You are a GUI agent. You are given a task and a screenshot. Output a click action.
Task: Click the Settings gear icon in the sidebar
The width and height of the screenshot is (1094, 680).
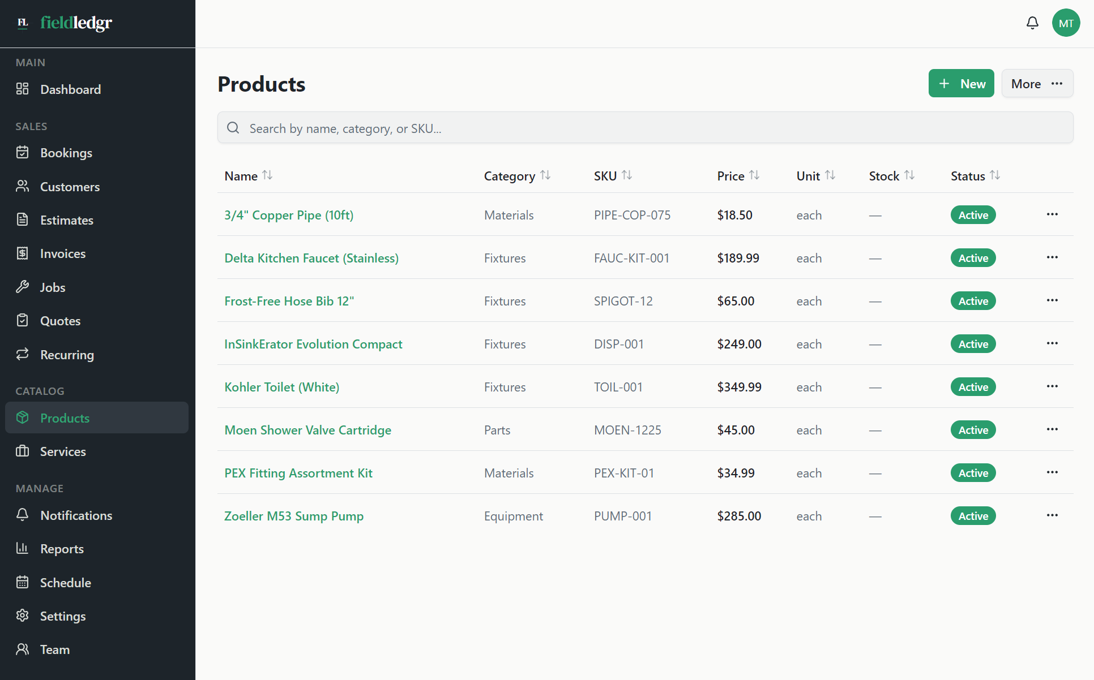pos(23,616)
